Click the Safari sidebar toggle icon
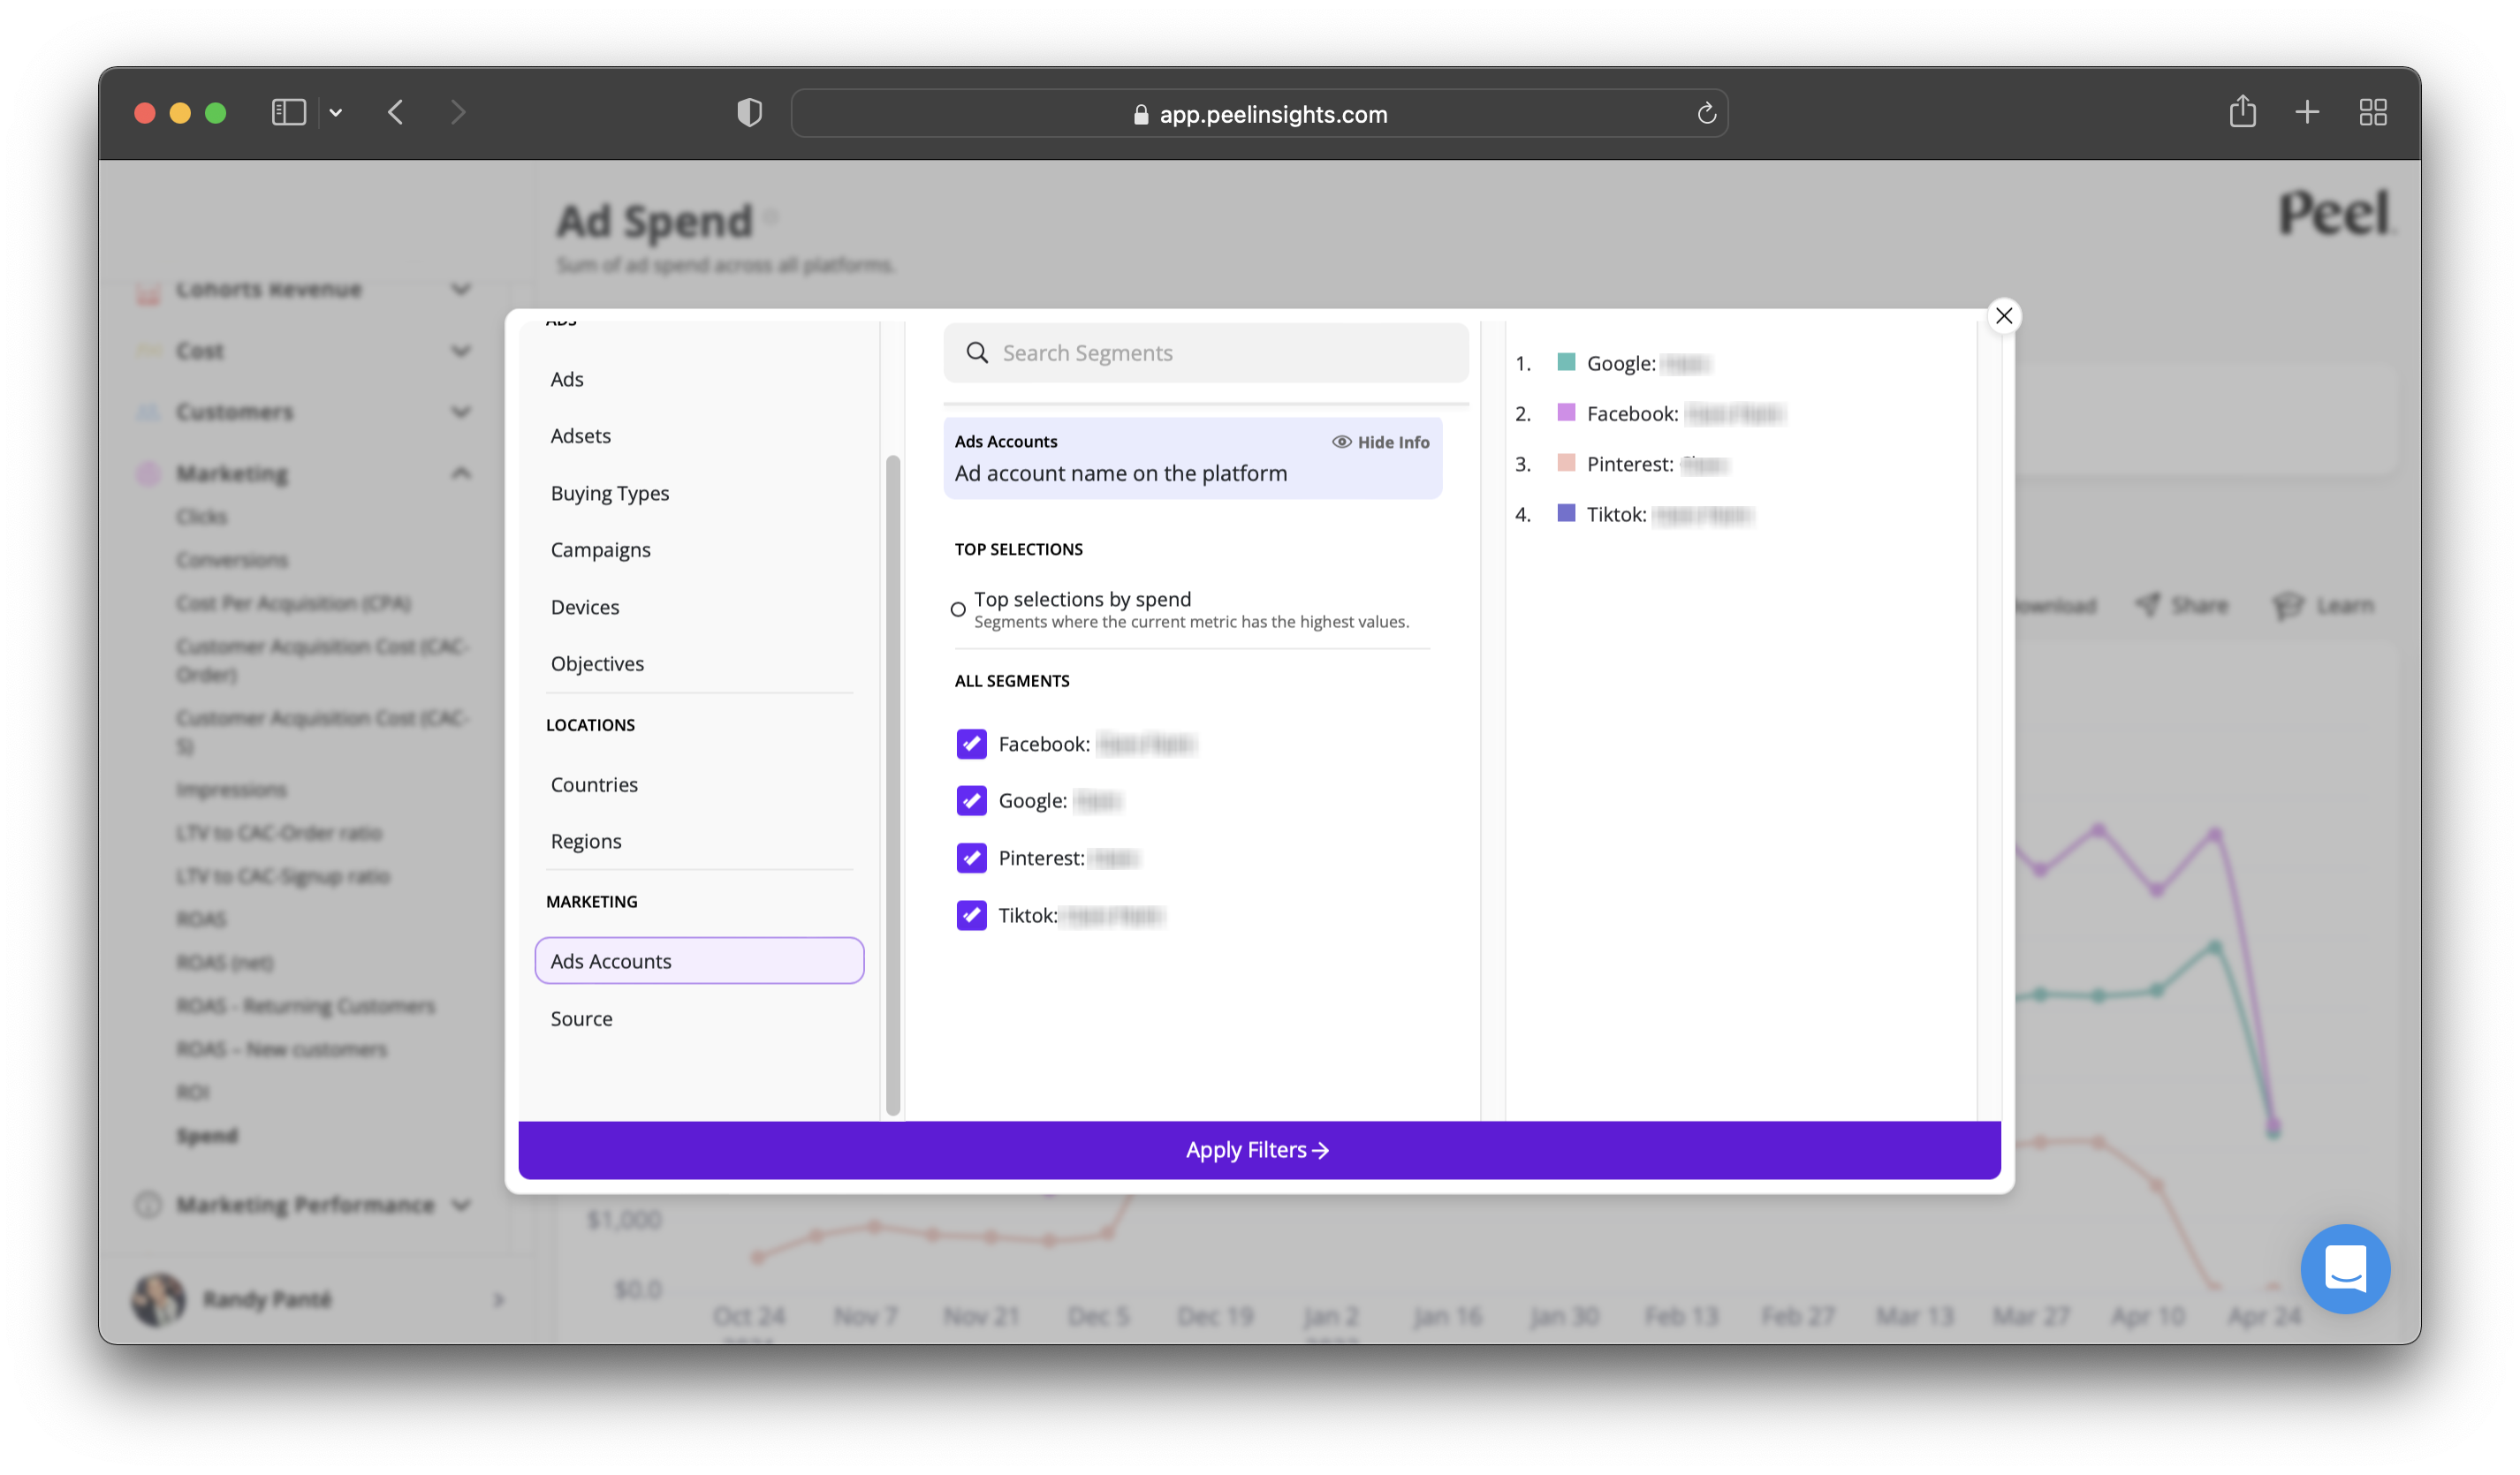Screen dimensions: 2520x1475 [x=288, y=112]
